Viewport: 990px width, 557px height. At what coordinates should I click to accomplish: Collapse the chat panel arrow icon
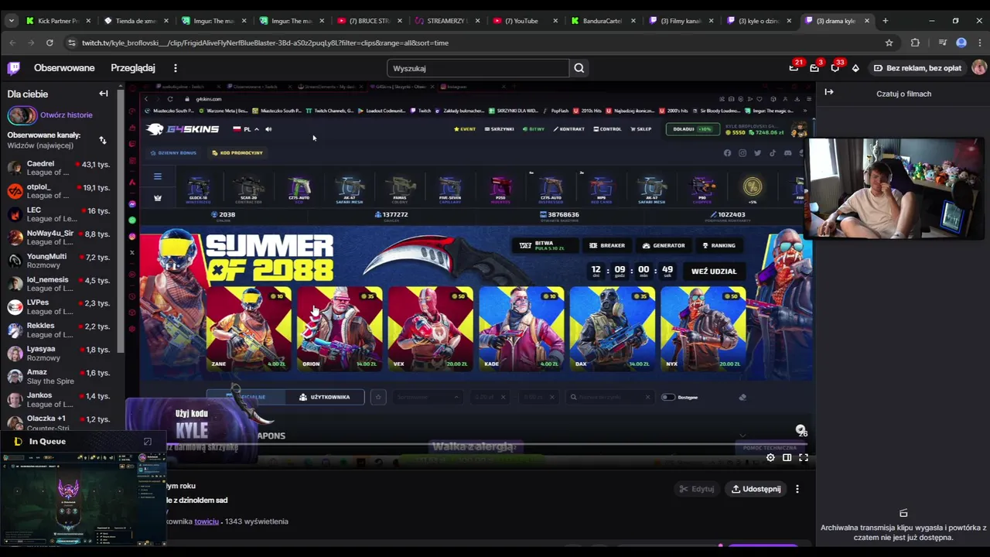point(828,92)
